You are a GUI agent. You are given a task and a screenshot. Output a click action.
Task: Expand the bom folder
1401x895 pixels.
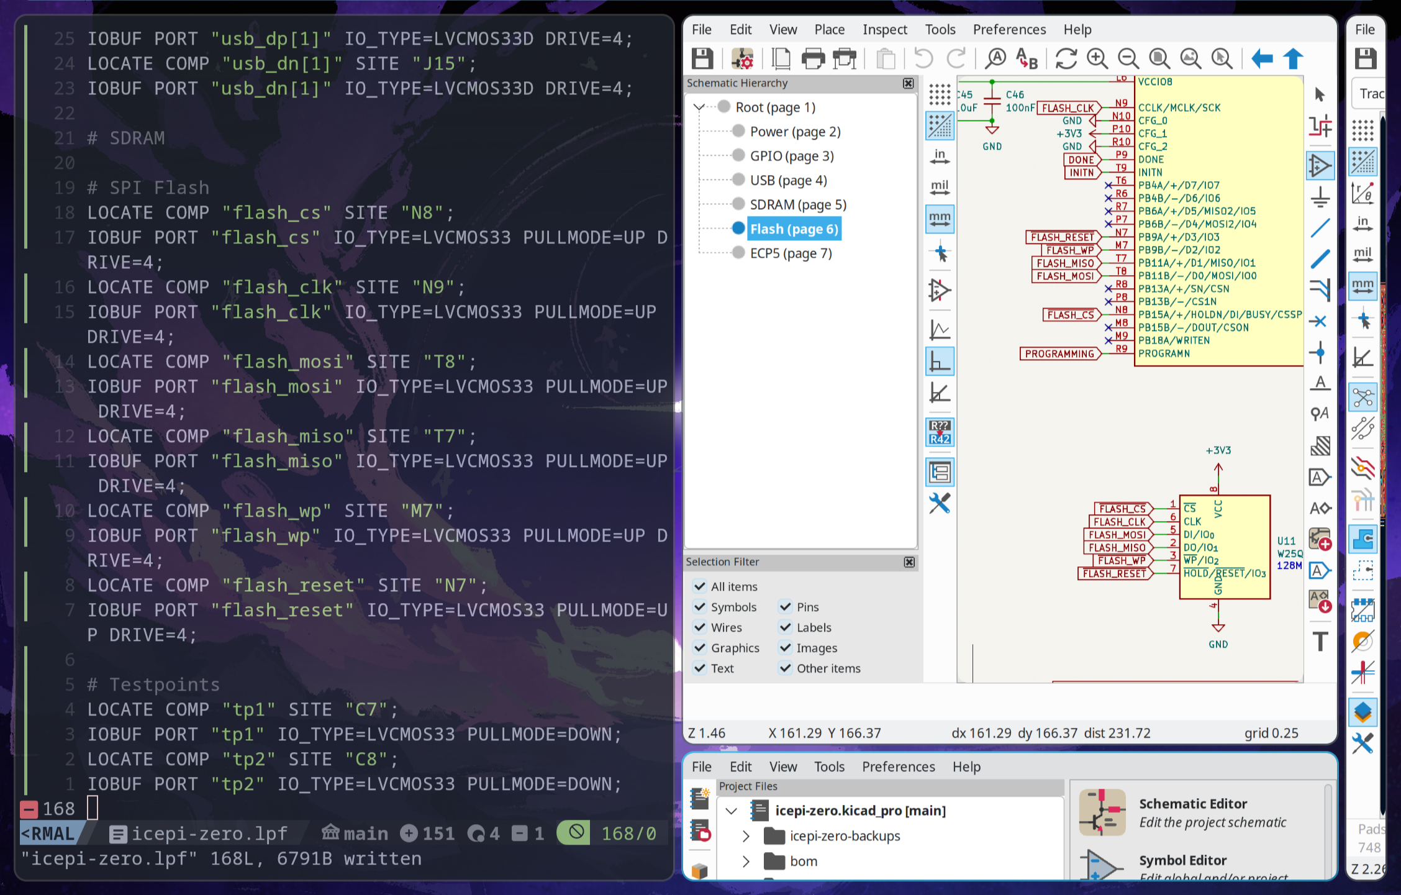click(x=746, y=861)
